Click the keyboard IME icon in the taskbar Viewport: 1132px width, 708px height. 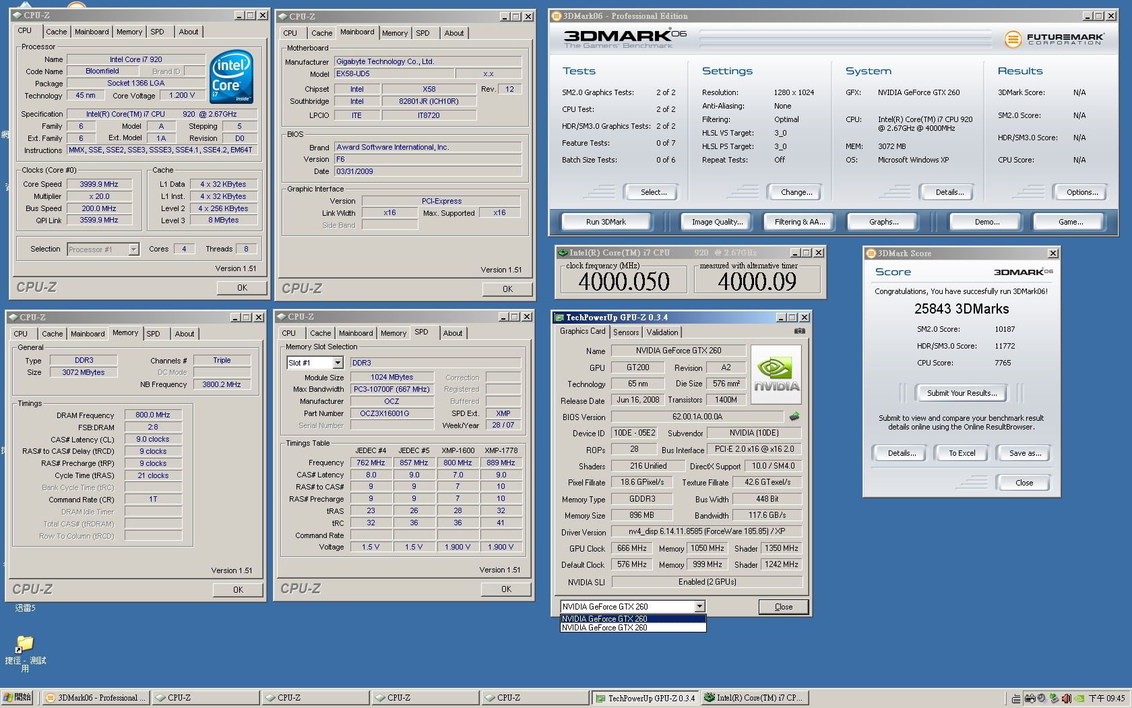[1015, 698]
